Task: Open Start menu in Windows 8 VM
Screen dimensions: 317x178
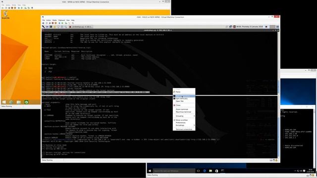Action: (4, 102)
